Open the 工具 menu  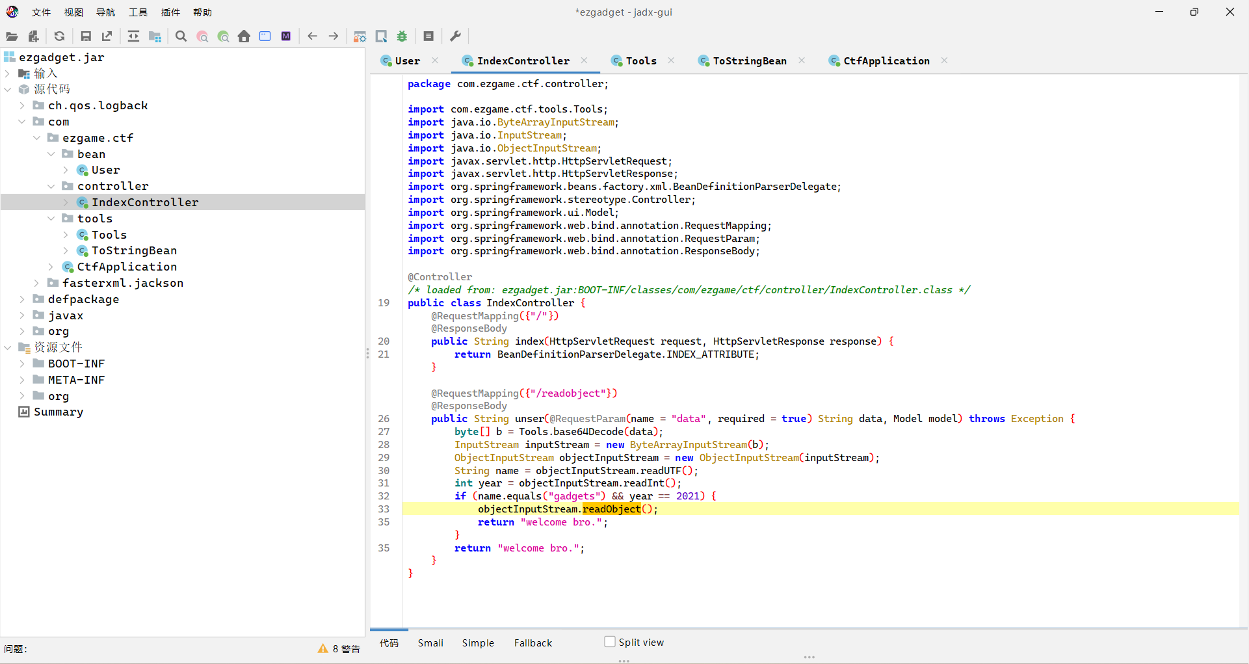138,12
